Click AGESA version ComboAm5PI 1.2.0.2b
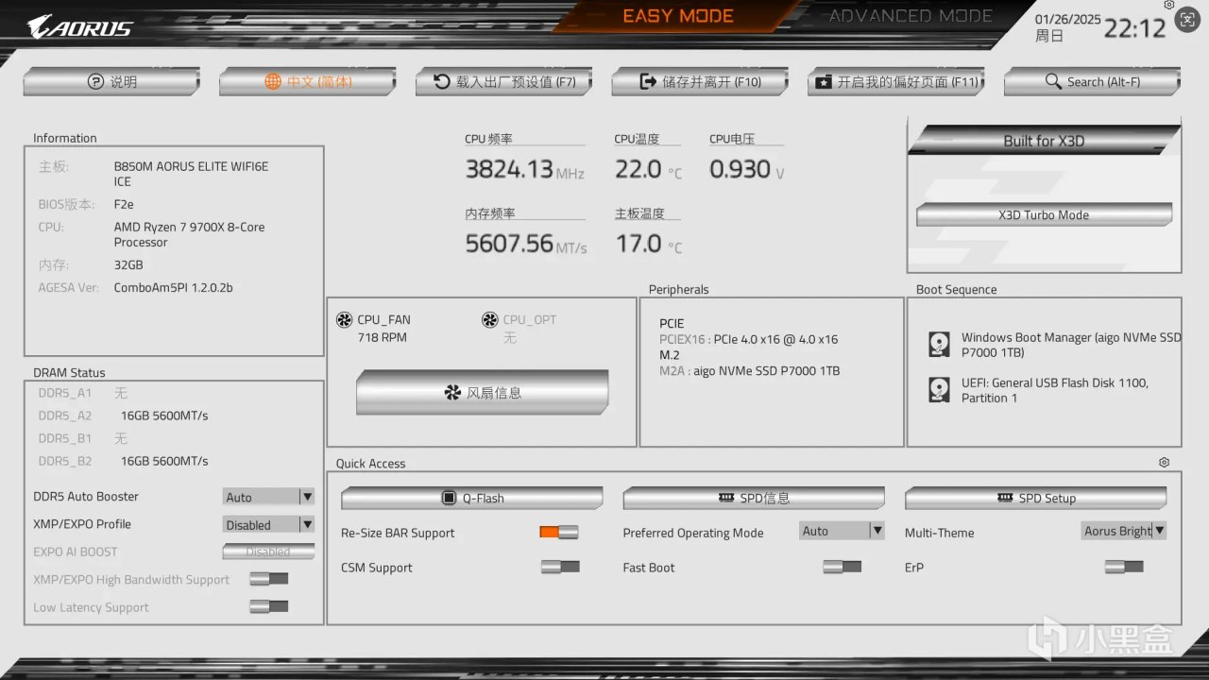 [x=174, y=287]
